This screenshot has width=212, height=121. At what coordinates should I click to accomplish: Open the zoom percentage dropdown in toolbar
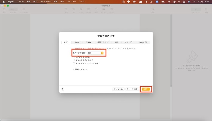coord(13,9)
